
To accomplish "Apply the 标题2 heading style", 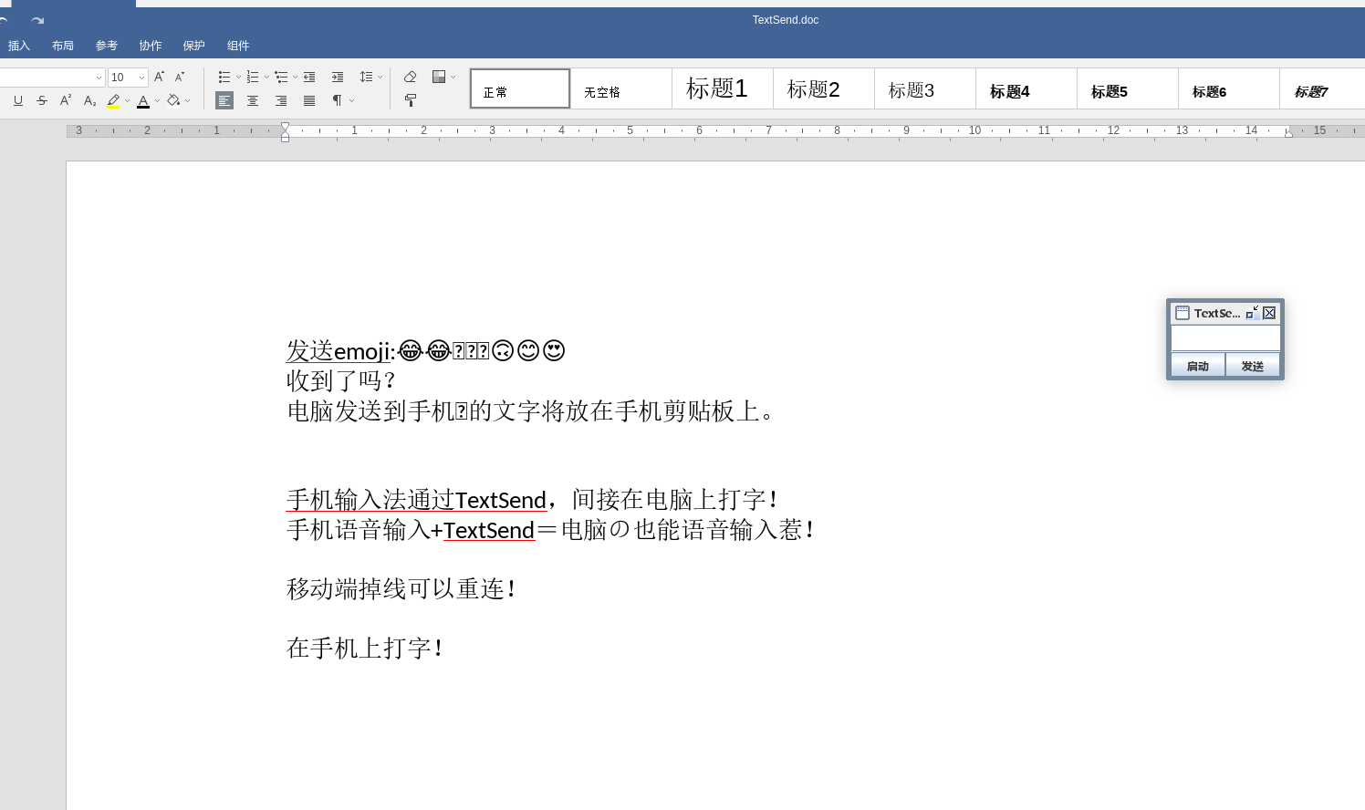I will click(824, 88).
